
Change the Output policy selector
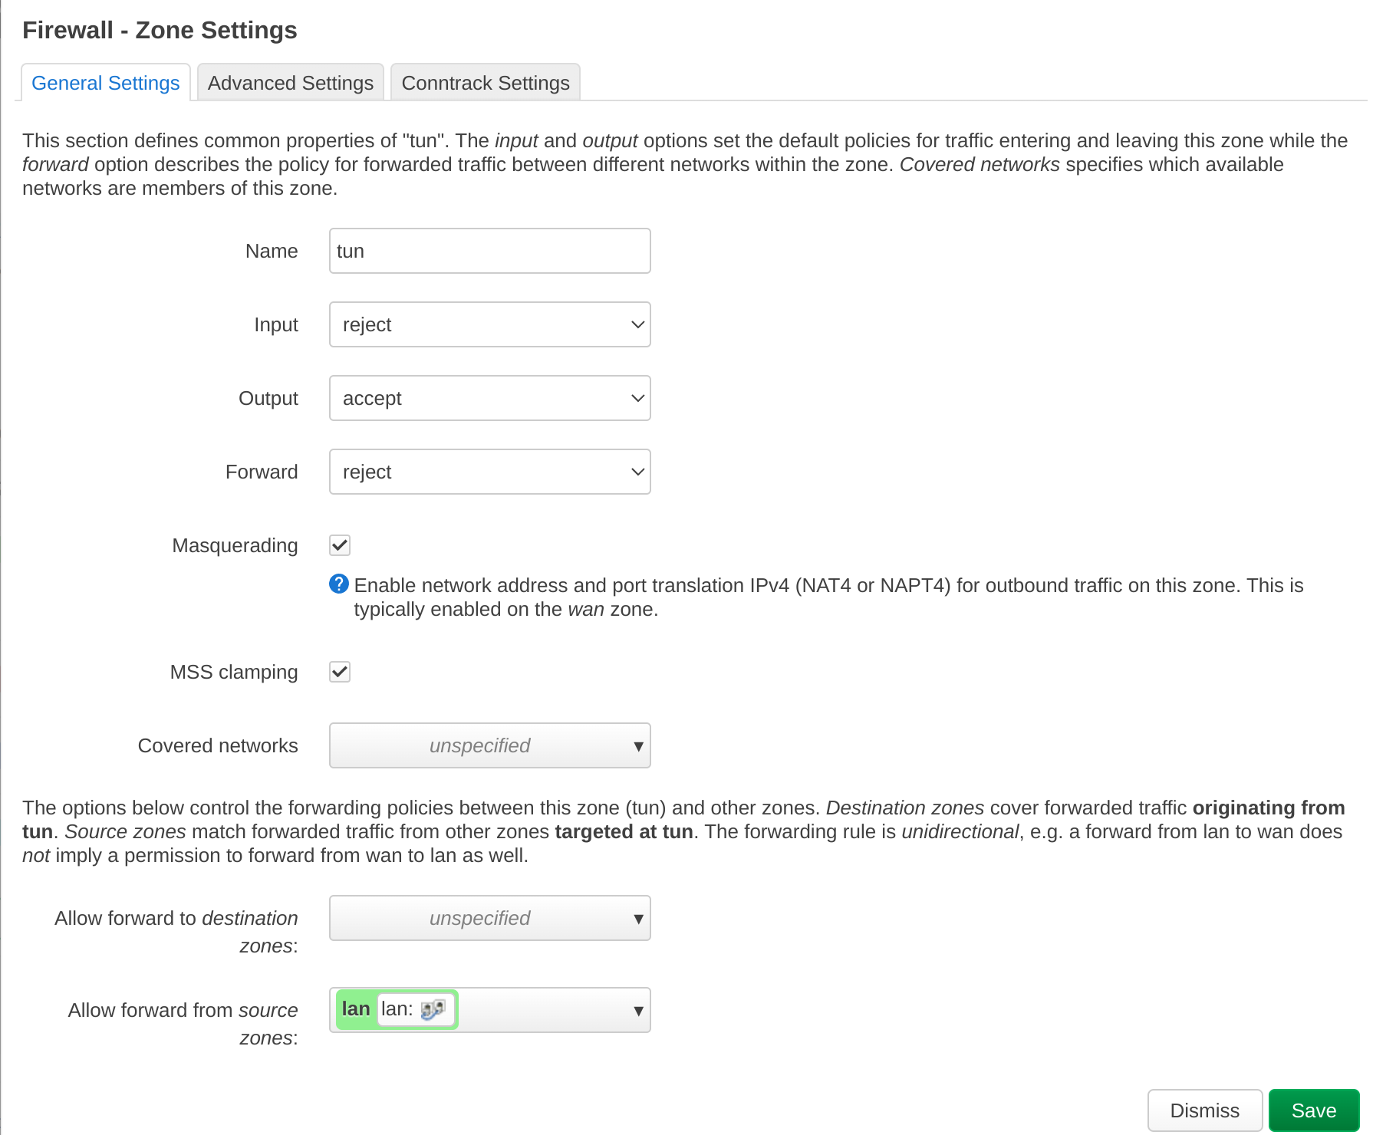coord(489,397)
